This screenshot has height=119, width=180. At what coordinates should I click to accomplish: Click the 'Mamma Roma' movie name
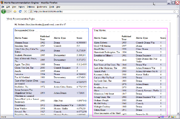tap(21, 42)
